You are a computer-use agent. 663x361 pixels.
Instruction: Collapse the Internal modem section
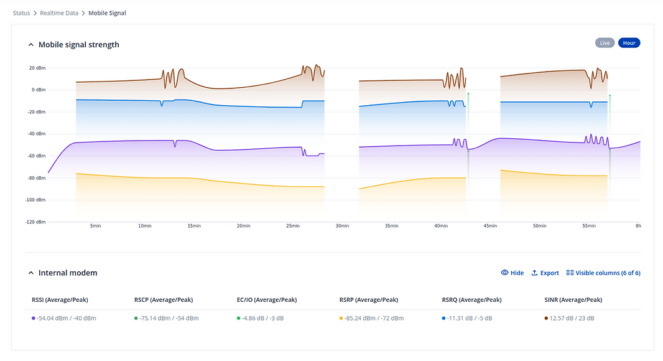pyautogui.click(x=31, y=273)
